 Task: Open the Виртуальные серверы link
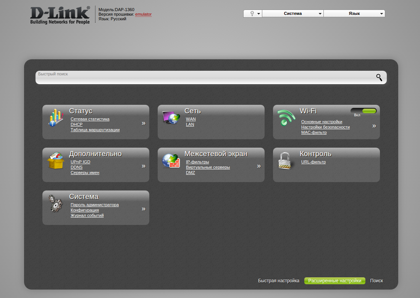[208, 167]
